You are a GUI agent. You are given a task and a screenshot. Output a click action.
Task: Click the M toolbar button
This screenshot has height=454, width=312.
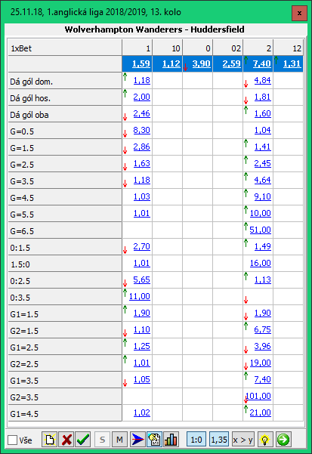coord(119,440)
